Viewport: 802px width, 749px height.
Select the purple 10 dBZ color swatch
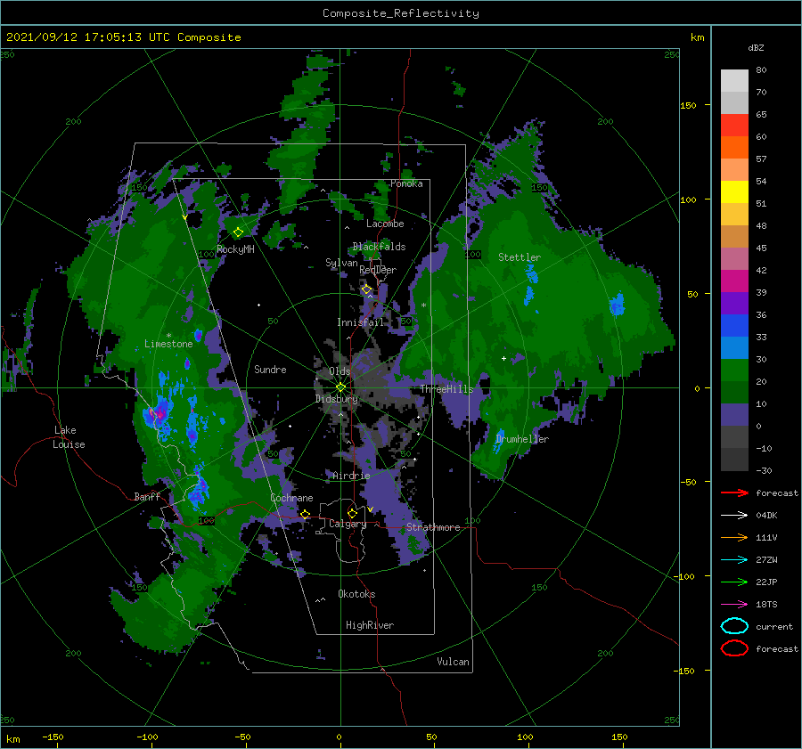[x=734, y=414]
